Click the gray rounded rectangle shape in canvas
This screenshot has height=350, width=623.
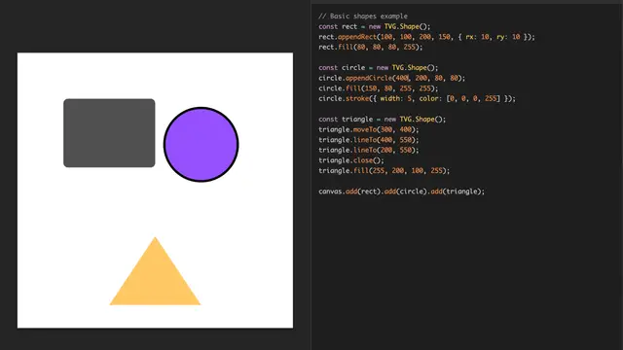click(109, 133)
